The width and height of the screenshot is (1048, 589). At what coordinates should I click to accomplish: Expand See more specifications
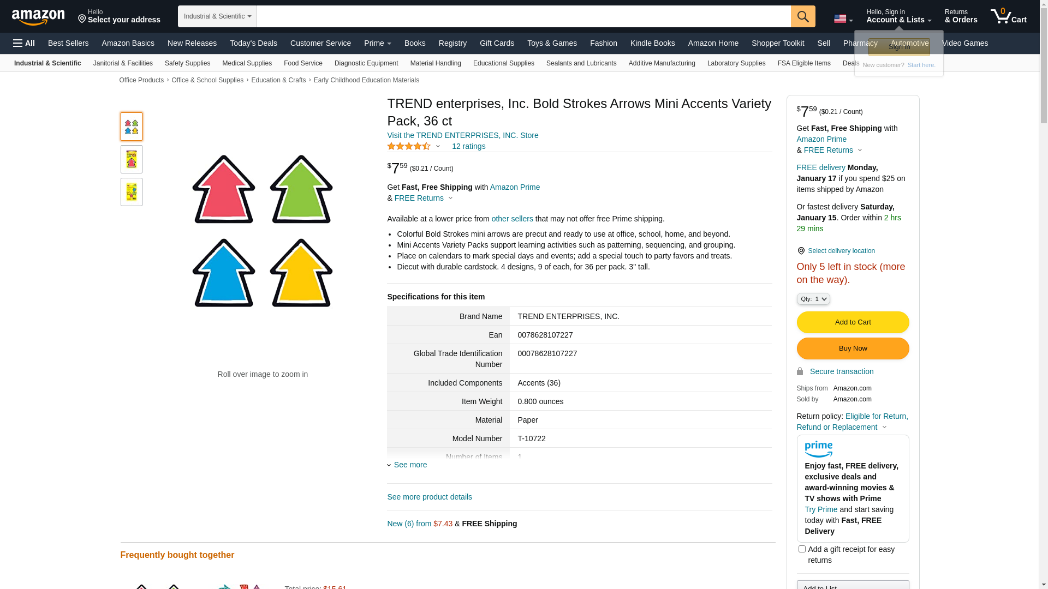(410, 465)
